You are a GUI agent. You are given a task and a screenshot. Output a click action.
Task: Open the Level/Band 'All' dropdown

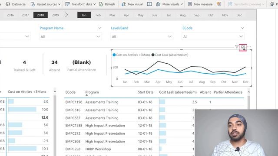pos(142,36)
